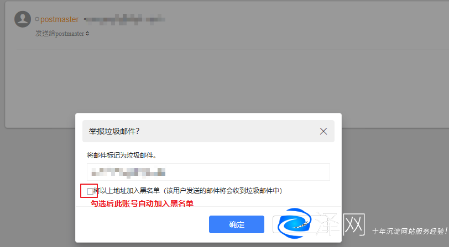Click the 将邮件标记为垃圾邮件 description text
Image resolution: width=449 pixels, height=247 pixels.
click(x=122, y=155)
